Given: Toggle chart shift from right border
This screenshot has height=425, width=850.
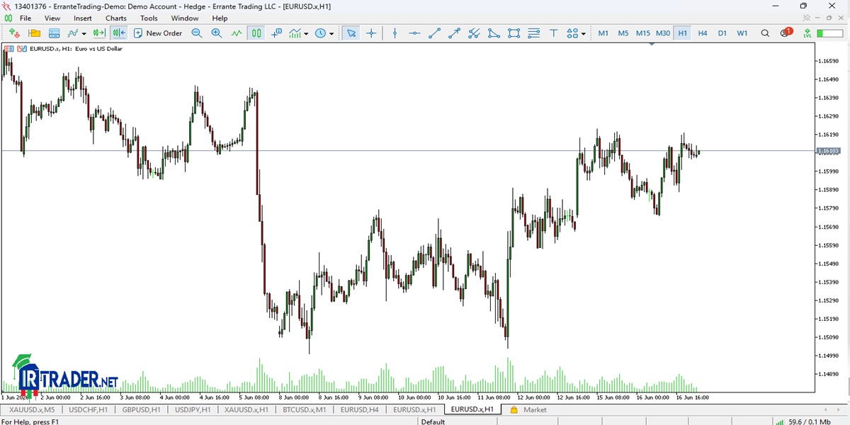Looking at the screenshot, I should point(118,33).
